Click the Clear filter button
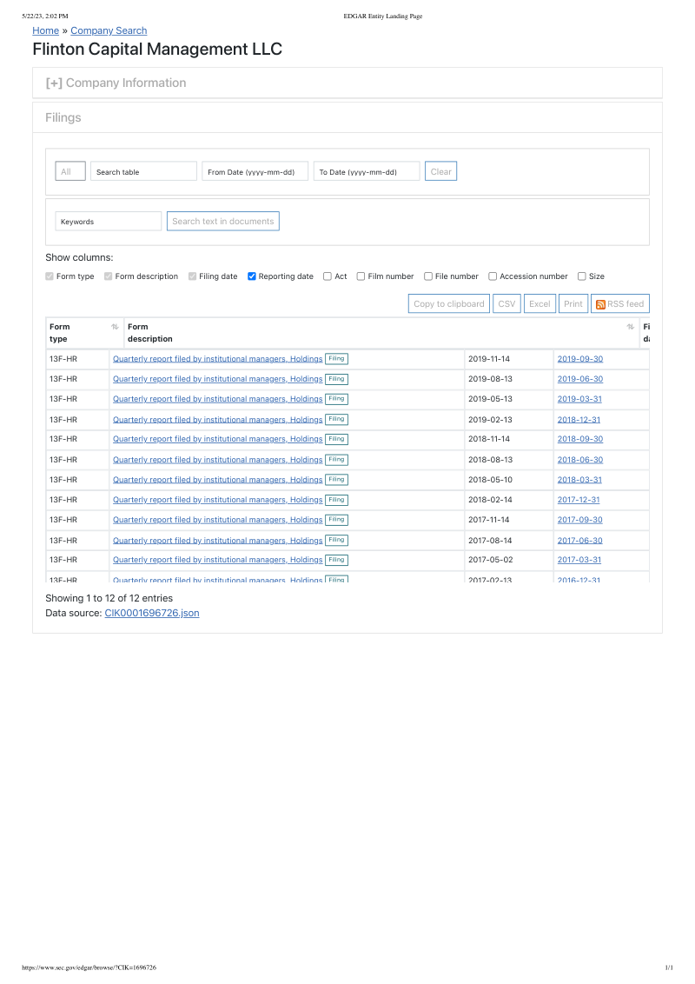This screenshot has height=984, width=695. pyautogui.click(x=441, y=171)
